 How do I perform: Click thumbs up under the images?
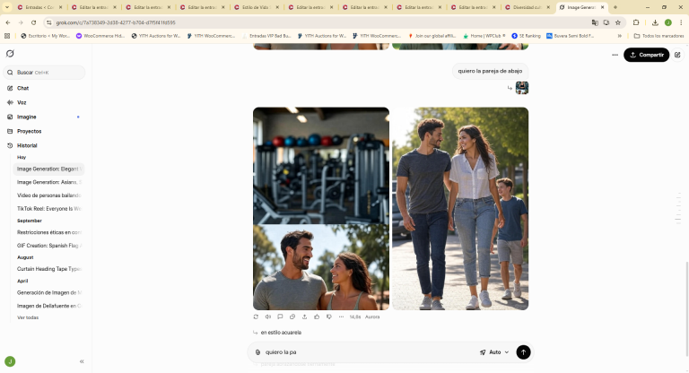click(x=317, y=317)
